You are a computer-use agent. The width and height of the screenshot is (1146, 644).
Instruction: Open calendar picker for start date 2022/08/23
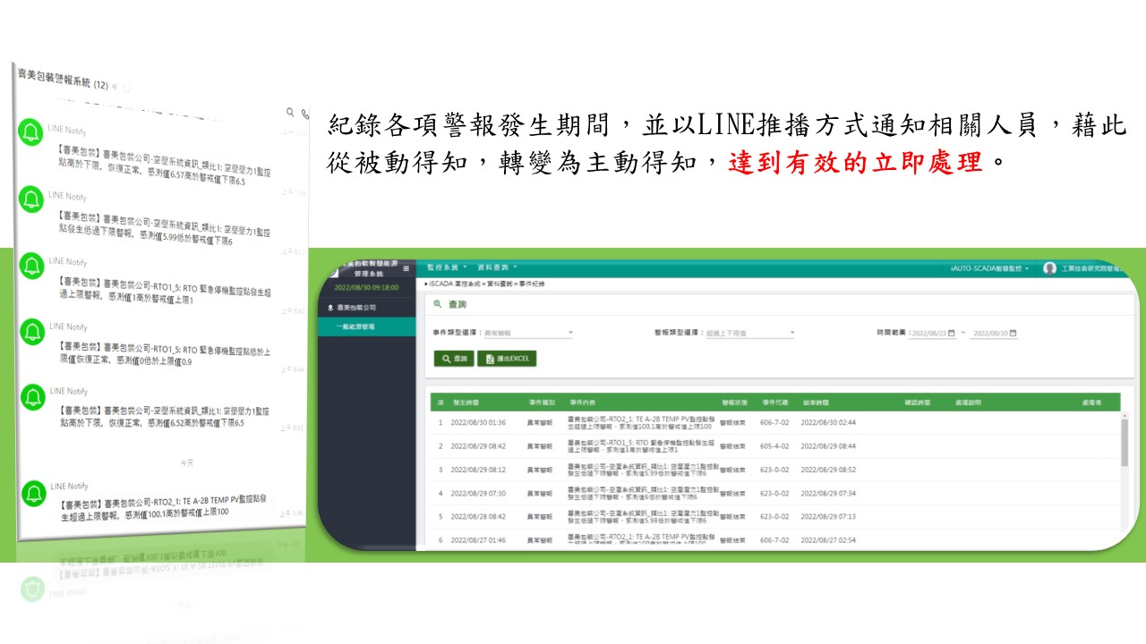coord(951,334)
